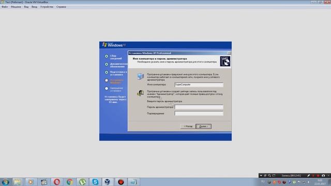331x186 pixels.
Task: Switch the RU language indicator in tray
Action: (263, 181)
